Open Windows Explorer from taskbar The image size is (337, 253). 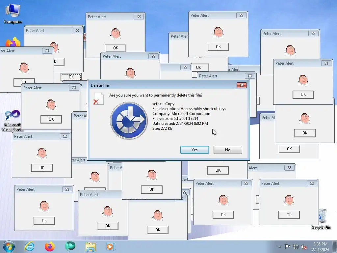pyautogui.click(x=91, y=247)
